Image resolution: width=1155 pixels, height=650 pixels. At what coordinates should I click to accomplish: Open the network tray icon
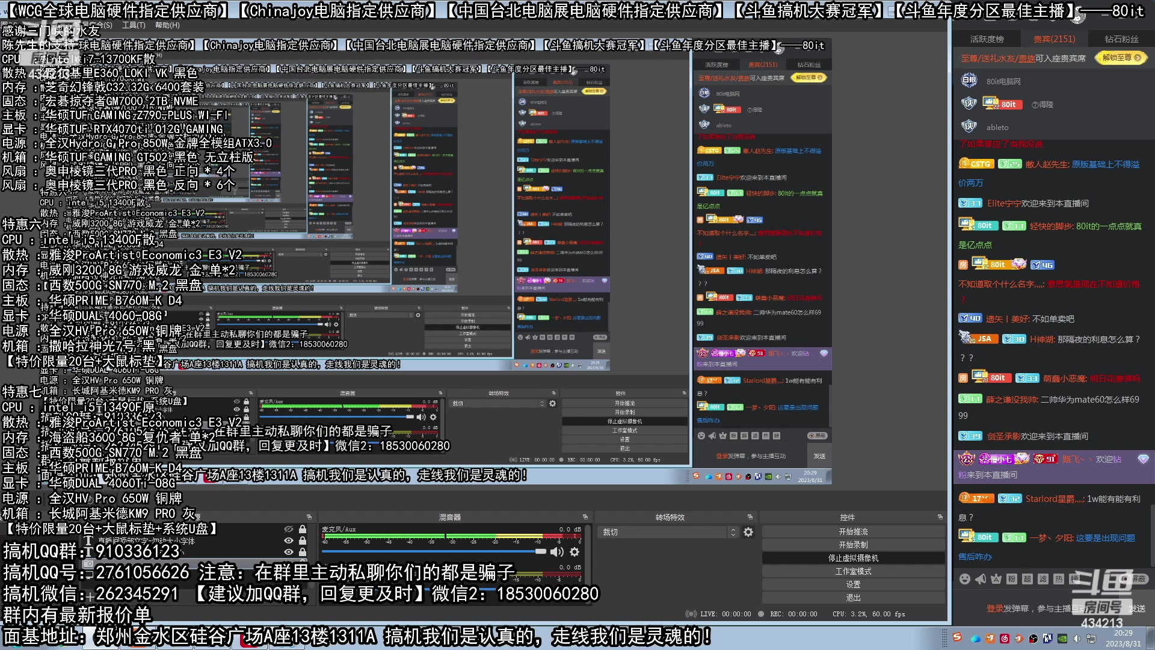pos(1092,639)
